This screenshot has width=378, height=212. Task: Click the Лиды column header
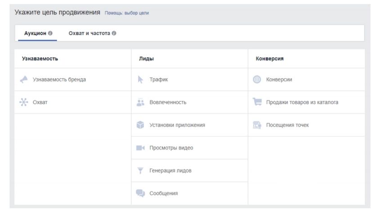(146, 59)
